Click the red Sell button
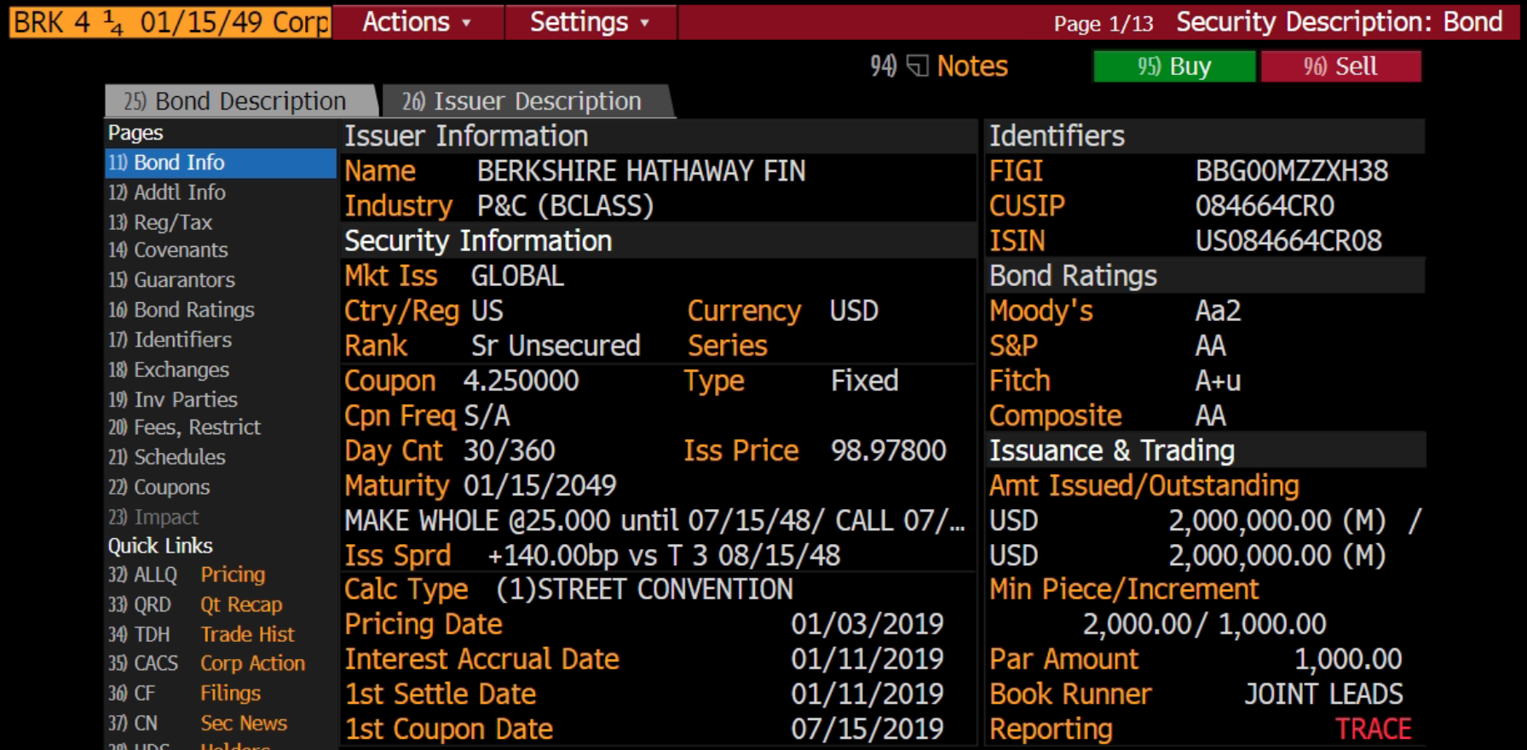The width and height of the screenshot is (1527, 750). click(x=1340, y=66)
